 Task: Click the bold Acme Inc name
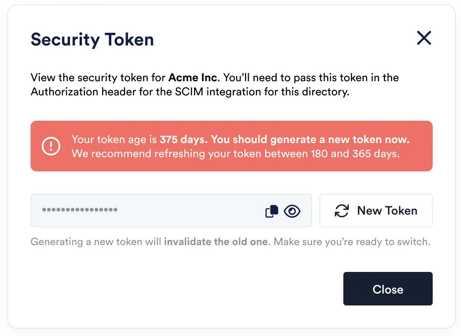193,78
